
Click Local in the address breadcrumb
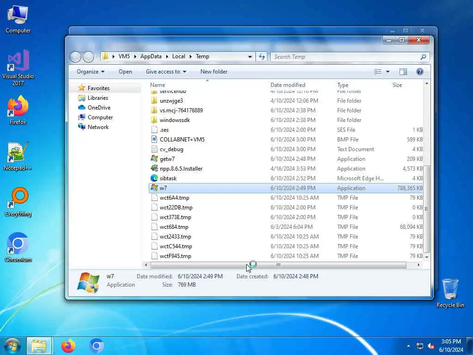click(179, 56)
